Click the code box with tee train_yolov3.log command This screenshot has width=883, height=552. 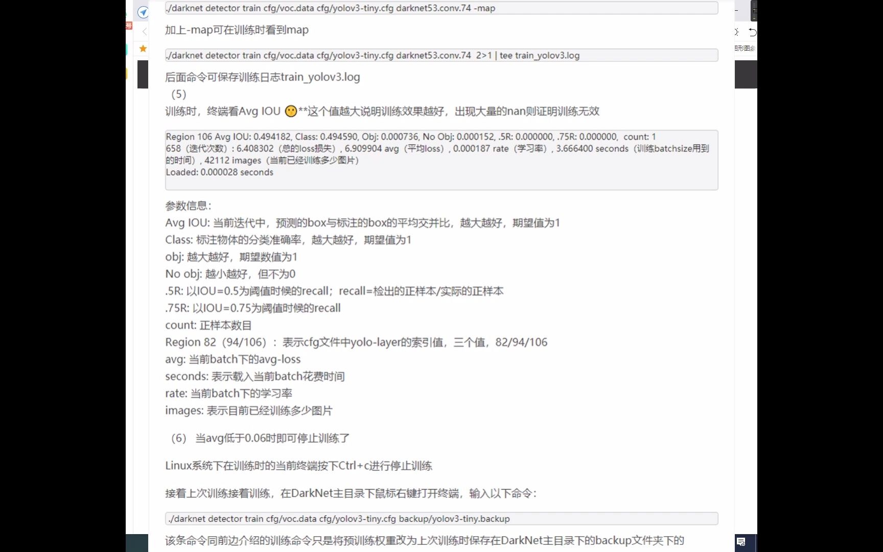(x=441, y=55)
